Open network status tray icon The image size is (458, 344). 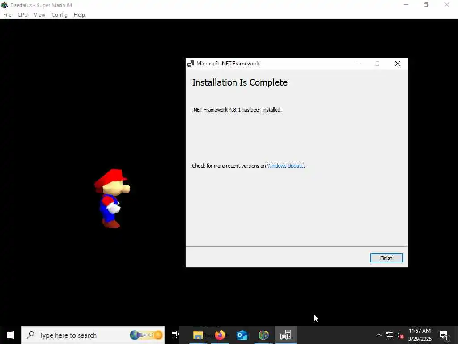(390, 335)
